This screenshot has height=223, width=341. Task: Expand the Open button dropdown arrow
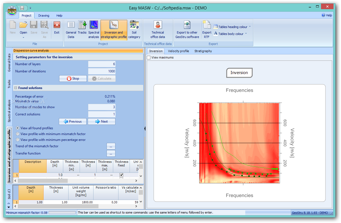pyautogui.click(x=23, y=37)
